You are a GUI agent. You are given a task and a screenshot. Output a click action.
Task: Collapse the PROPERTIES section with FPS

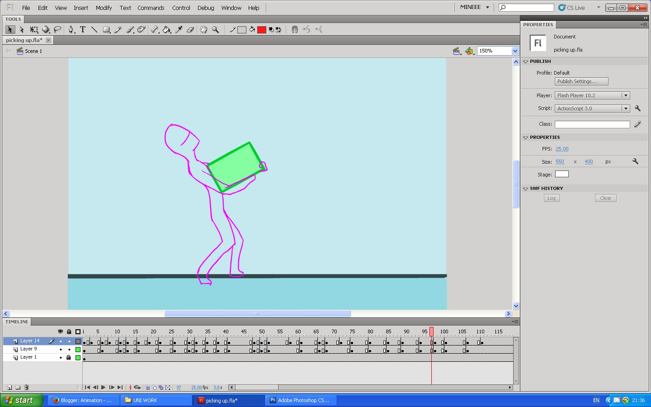click(x=526, y=137)
